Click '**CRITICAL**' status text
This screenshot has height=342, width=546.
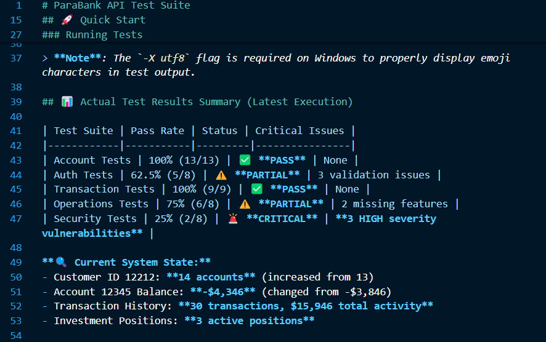pos(282,218)
